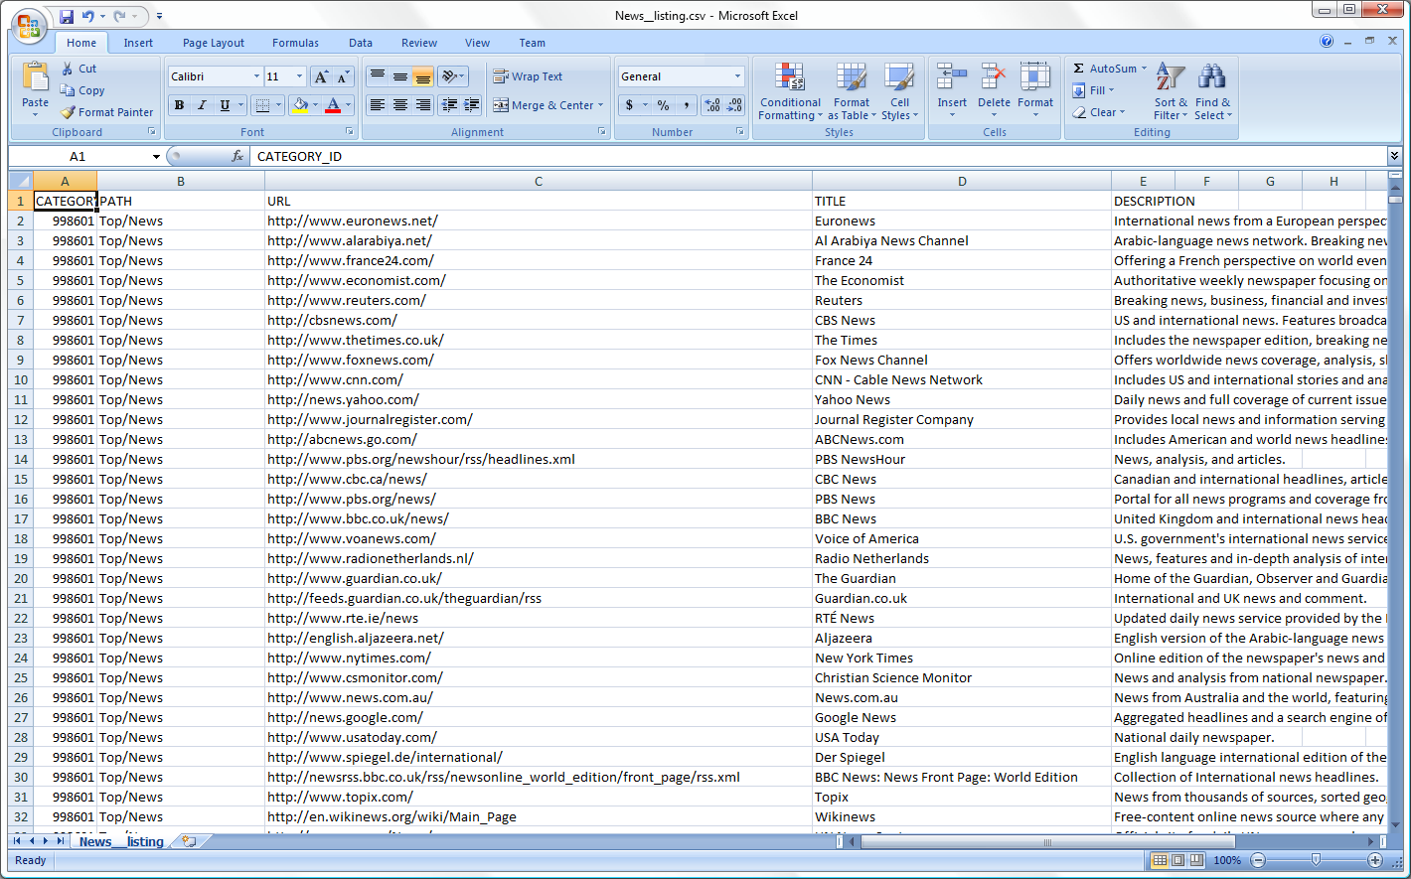
Task: Select the News__listing sheet tab
Action: tap(121, 841)
